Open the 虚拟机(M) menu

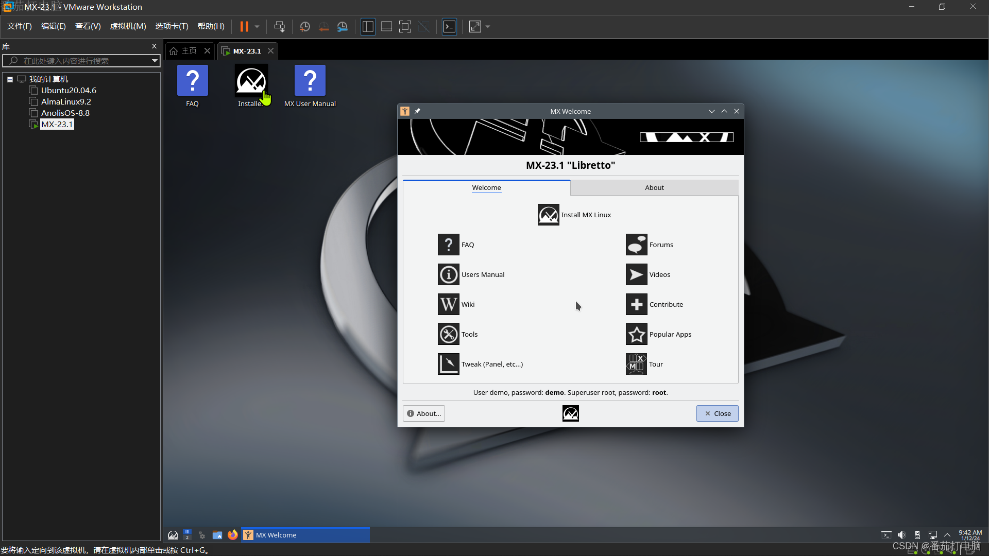128,26
